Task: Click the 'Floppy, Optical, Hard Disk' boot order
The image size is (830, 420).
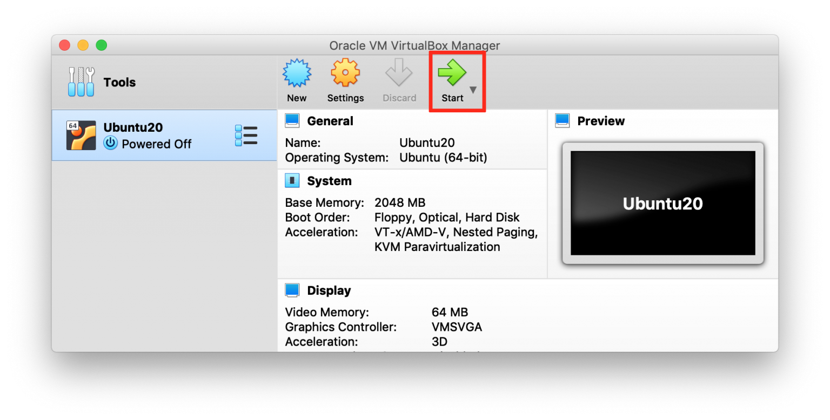Action: pos(447,218)
